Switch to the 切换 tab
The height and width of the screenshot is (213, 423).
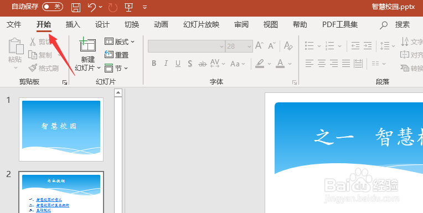point(132,24)
